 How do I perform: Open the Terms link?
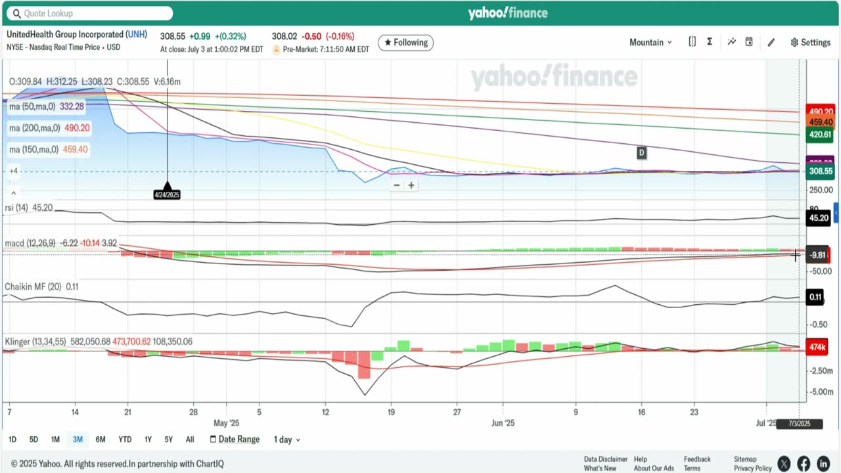tap(692, 468)
